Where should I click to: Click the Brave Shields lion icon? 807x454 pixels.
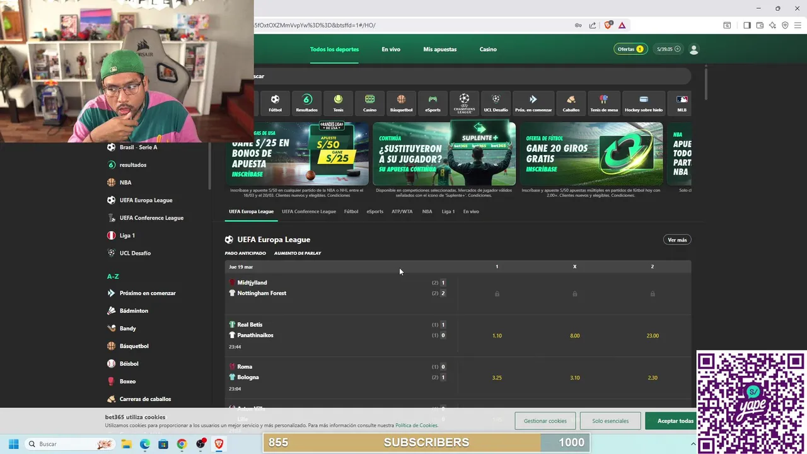[x=608, y=25]
